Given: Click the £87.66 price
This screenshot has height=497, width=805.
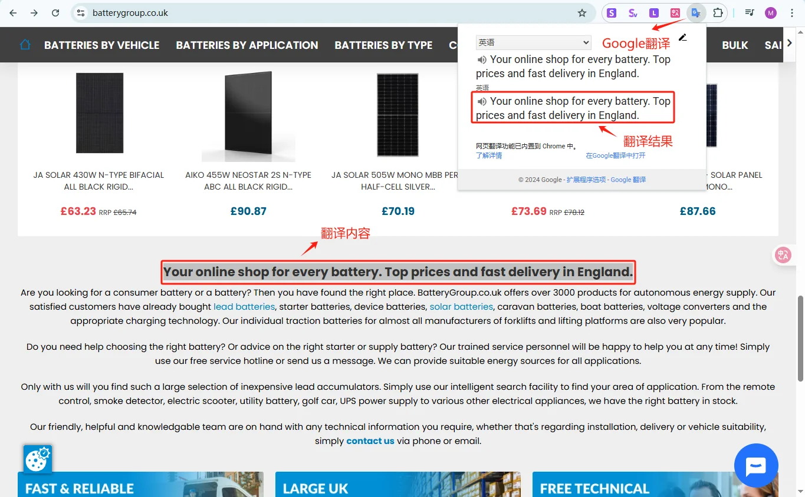Looking at the screenshot, I should (x=698, y=211).
